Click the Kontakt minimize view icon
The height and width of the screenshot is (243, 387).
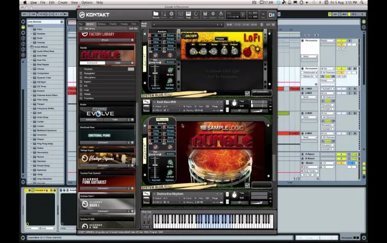coord(263,15)
